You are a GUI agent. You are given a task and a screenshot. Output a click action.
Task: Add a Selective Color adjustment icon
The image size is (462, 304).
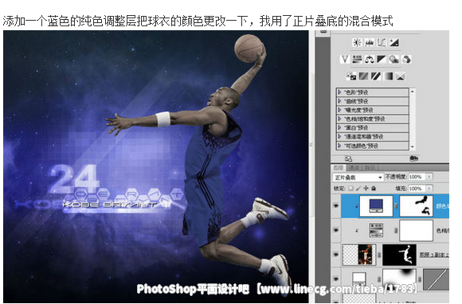tap(400, 76)
